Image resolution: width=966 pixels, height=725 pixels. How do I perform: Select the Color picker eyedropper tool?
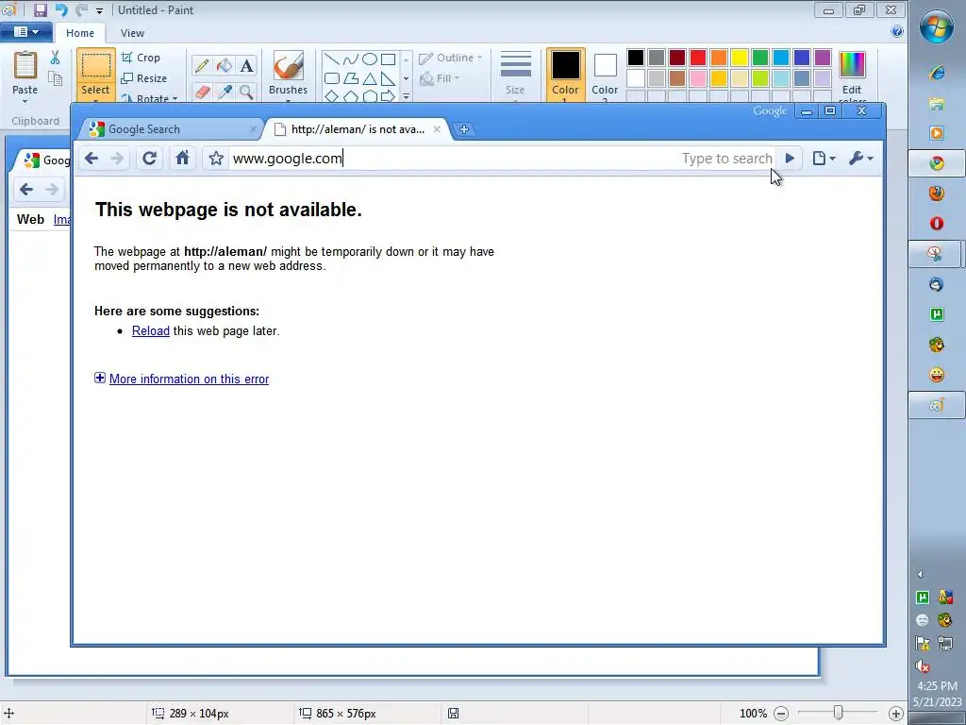(225, 92)
